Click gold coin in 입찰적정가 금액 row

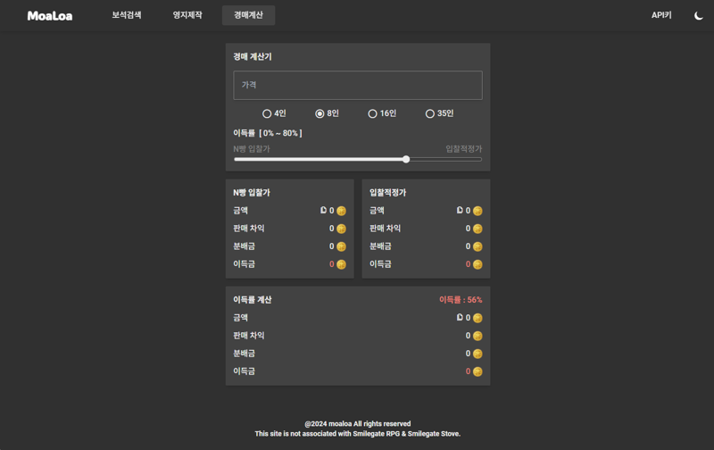477,211
